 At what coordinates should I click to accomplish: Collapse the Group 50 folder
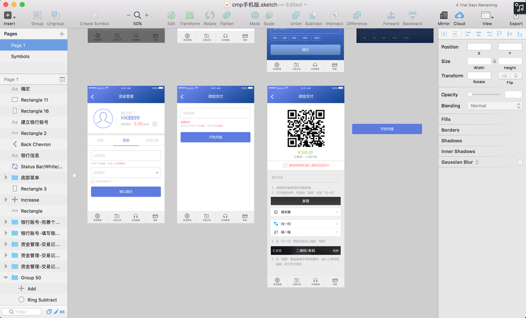click(6, 278)
